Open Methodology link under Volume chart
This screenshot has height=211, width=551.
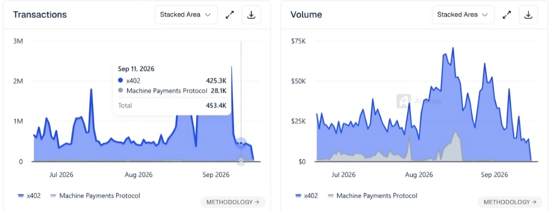[510, 202]
